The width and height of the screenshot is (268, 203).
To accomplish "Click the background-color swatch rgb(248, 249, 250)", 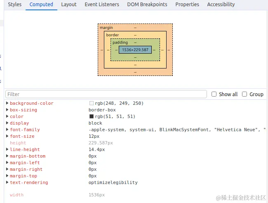I will pyautogui.click(x=92, y=103).
